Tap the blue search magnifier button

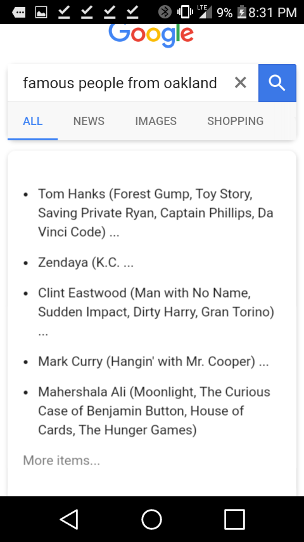click(x=277, y=83)
